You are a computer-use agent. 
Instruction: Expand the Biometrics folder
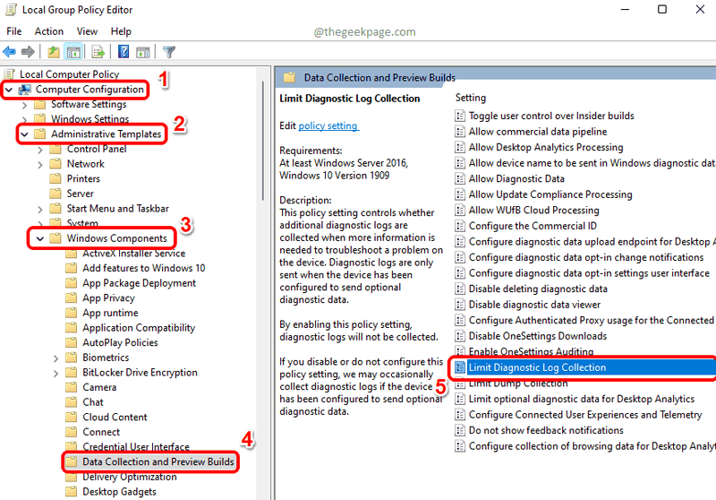click(x=55, y=358)
